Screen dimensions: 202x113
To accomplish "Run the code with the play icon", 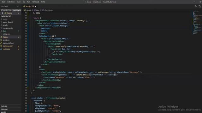I will pos(196,6).
